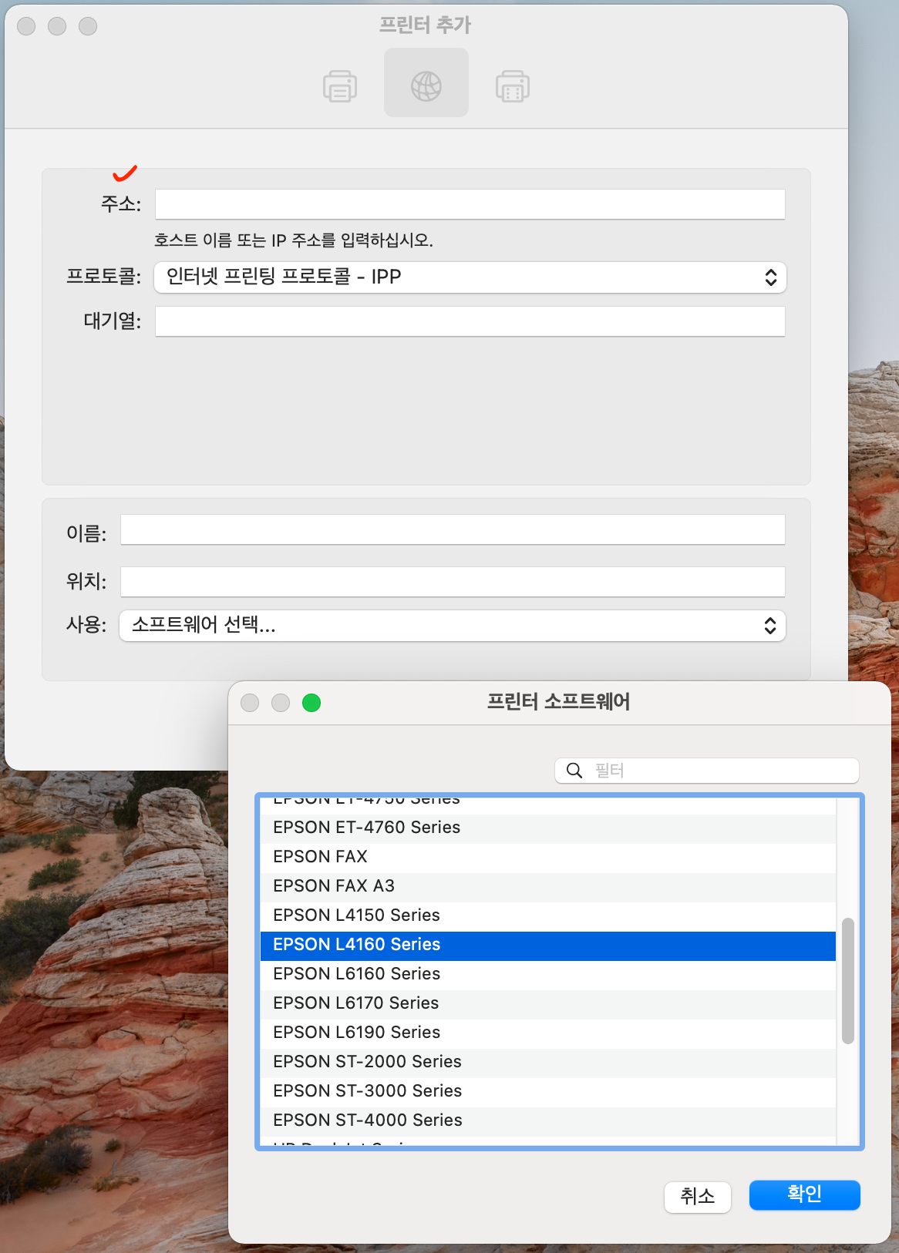Click the printer list scrollbar thumb

(x=848, y=980)
